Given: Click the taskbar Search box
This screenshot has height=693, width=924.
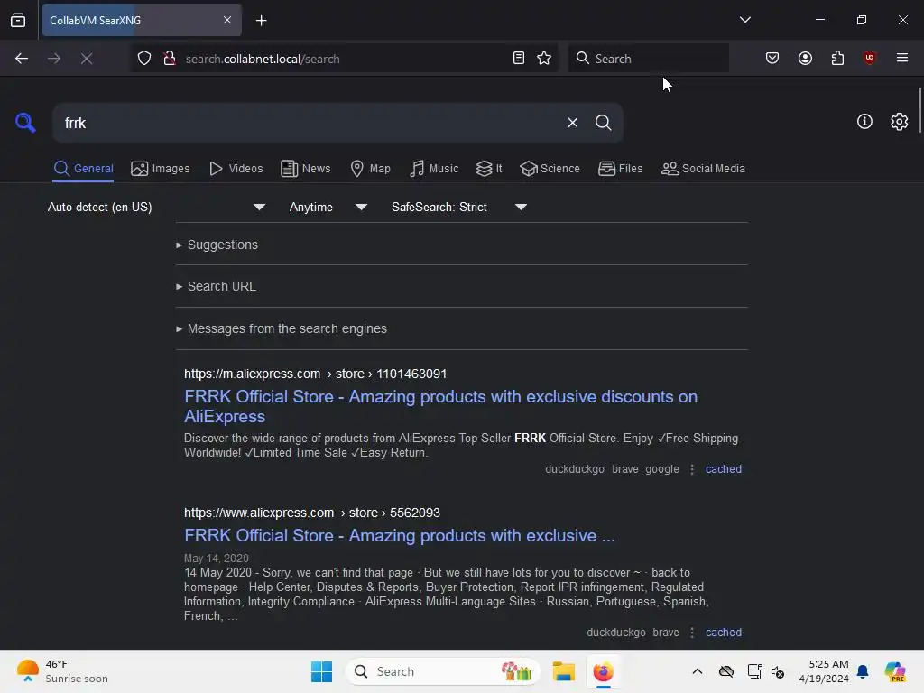Looking at the screenshot, I should point(442,671).
